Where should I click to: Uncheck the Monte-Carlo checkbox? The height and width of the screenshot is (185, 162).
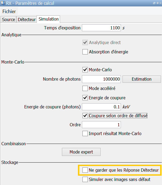click(85, 70)
